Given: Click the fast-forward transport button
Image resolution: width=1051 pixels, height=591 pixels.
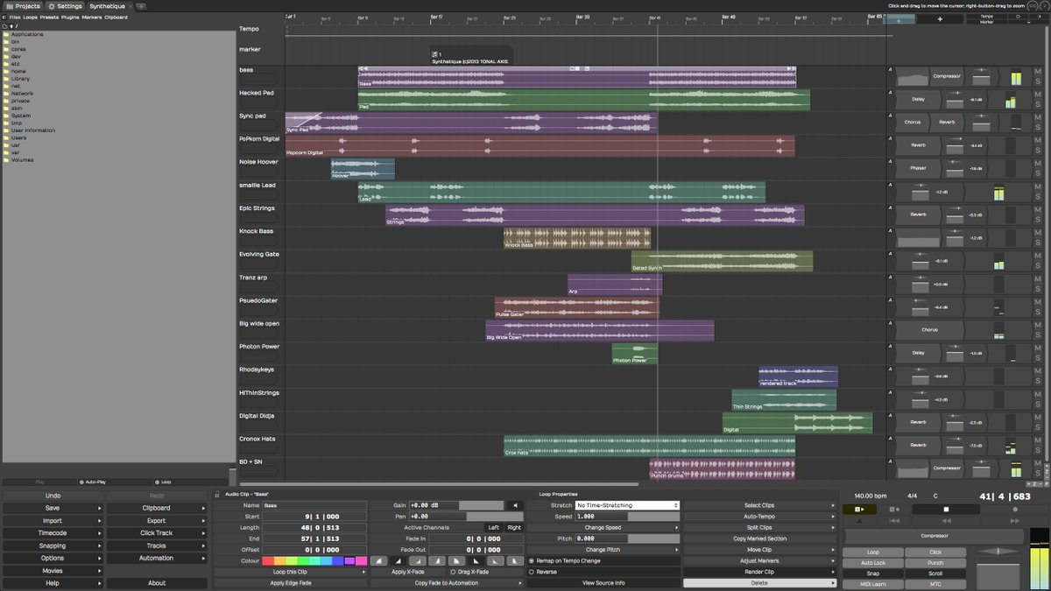Looking at the screenshot, I should (x=1014, y=521).
